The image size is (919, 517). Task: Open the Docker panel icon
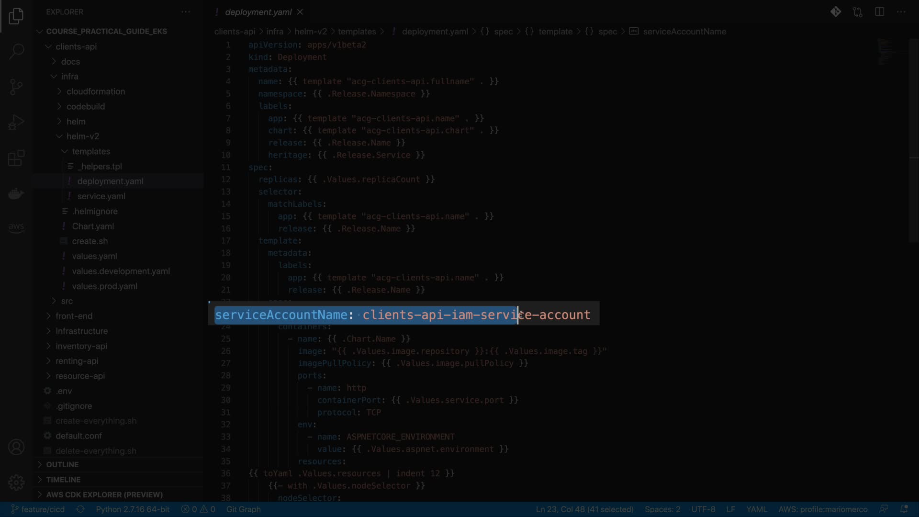tap(16, 194)
